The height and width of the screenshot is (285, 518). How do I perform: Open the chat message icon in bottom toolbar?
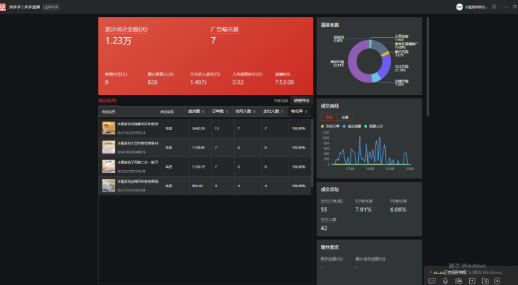click(432, 281)
